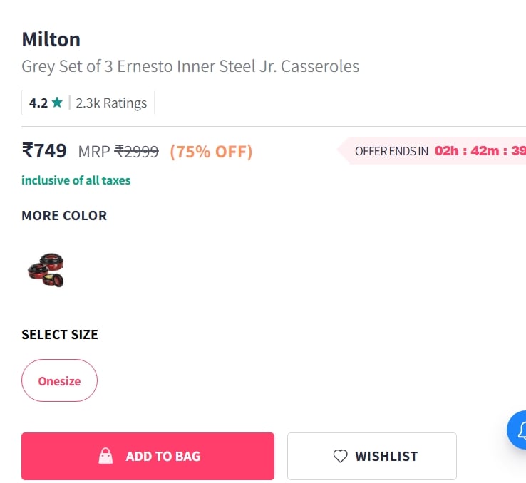Click the 4.2 rating score
Viewport: 526px width, 483px height.
(x=38, y=103)
